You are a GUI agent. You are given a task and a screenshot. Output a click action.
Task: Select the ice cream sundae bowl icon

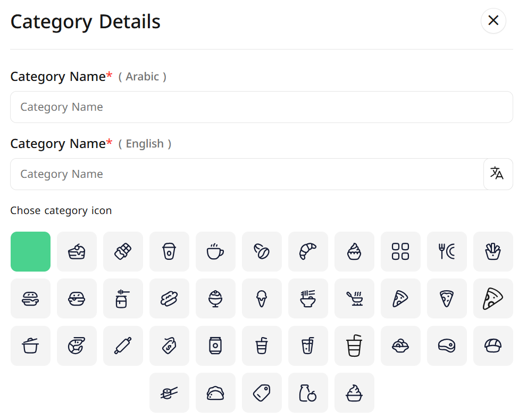click(x=215, y=299)
